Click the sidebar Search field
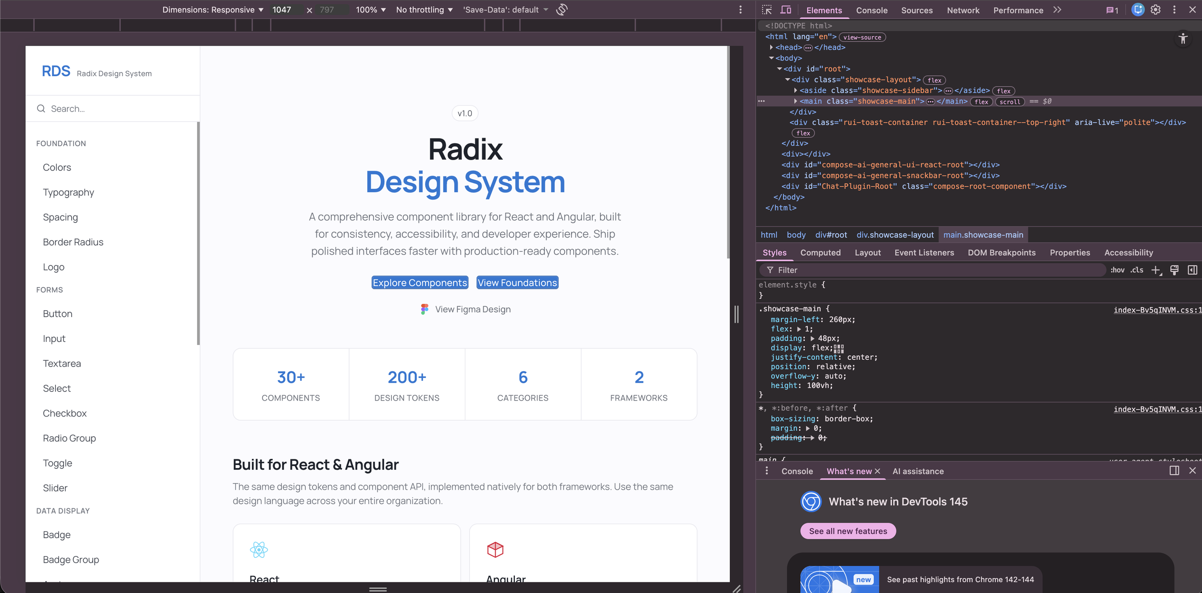 pos(113,109)
